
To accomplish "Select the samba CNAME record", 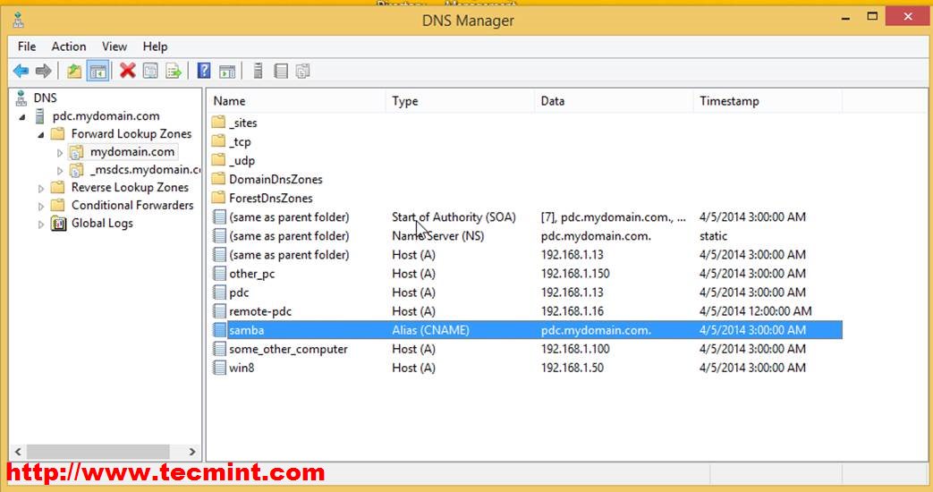I will pyautogui.click(x=527, y=330).
